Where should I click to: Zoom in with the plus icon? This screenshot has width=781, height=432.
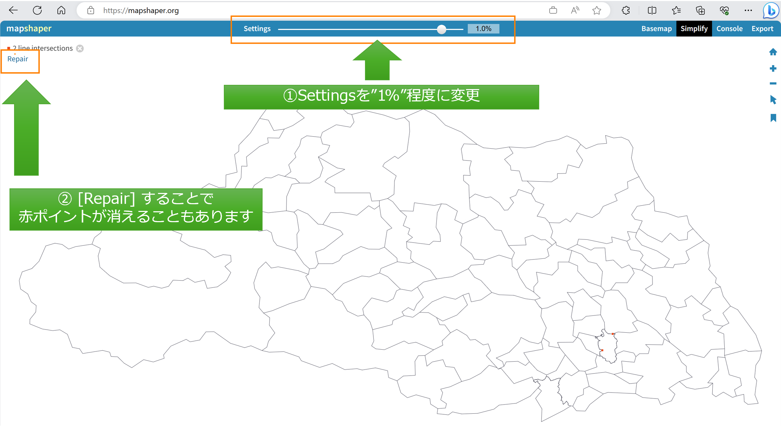click(x=773, y=68)
